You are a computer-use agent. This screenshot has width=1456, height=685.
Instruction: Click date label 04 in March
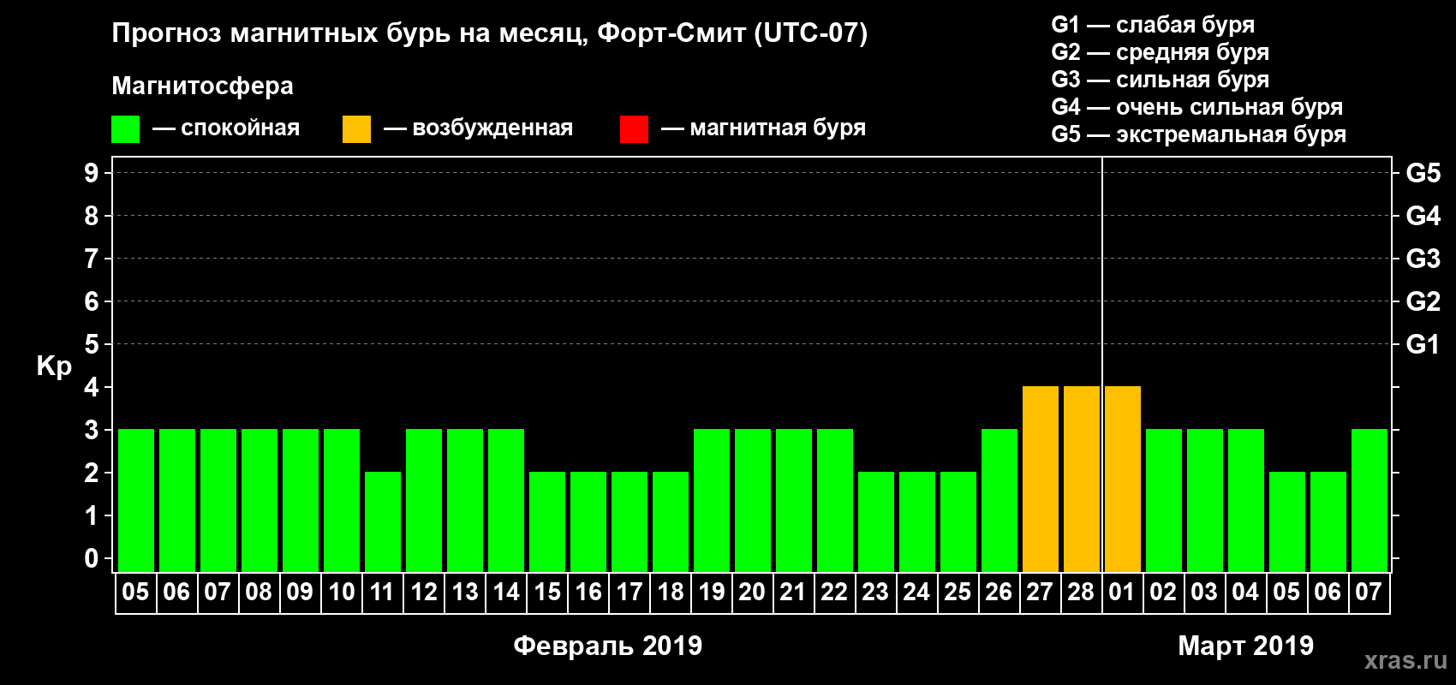coord(1245,592)
